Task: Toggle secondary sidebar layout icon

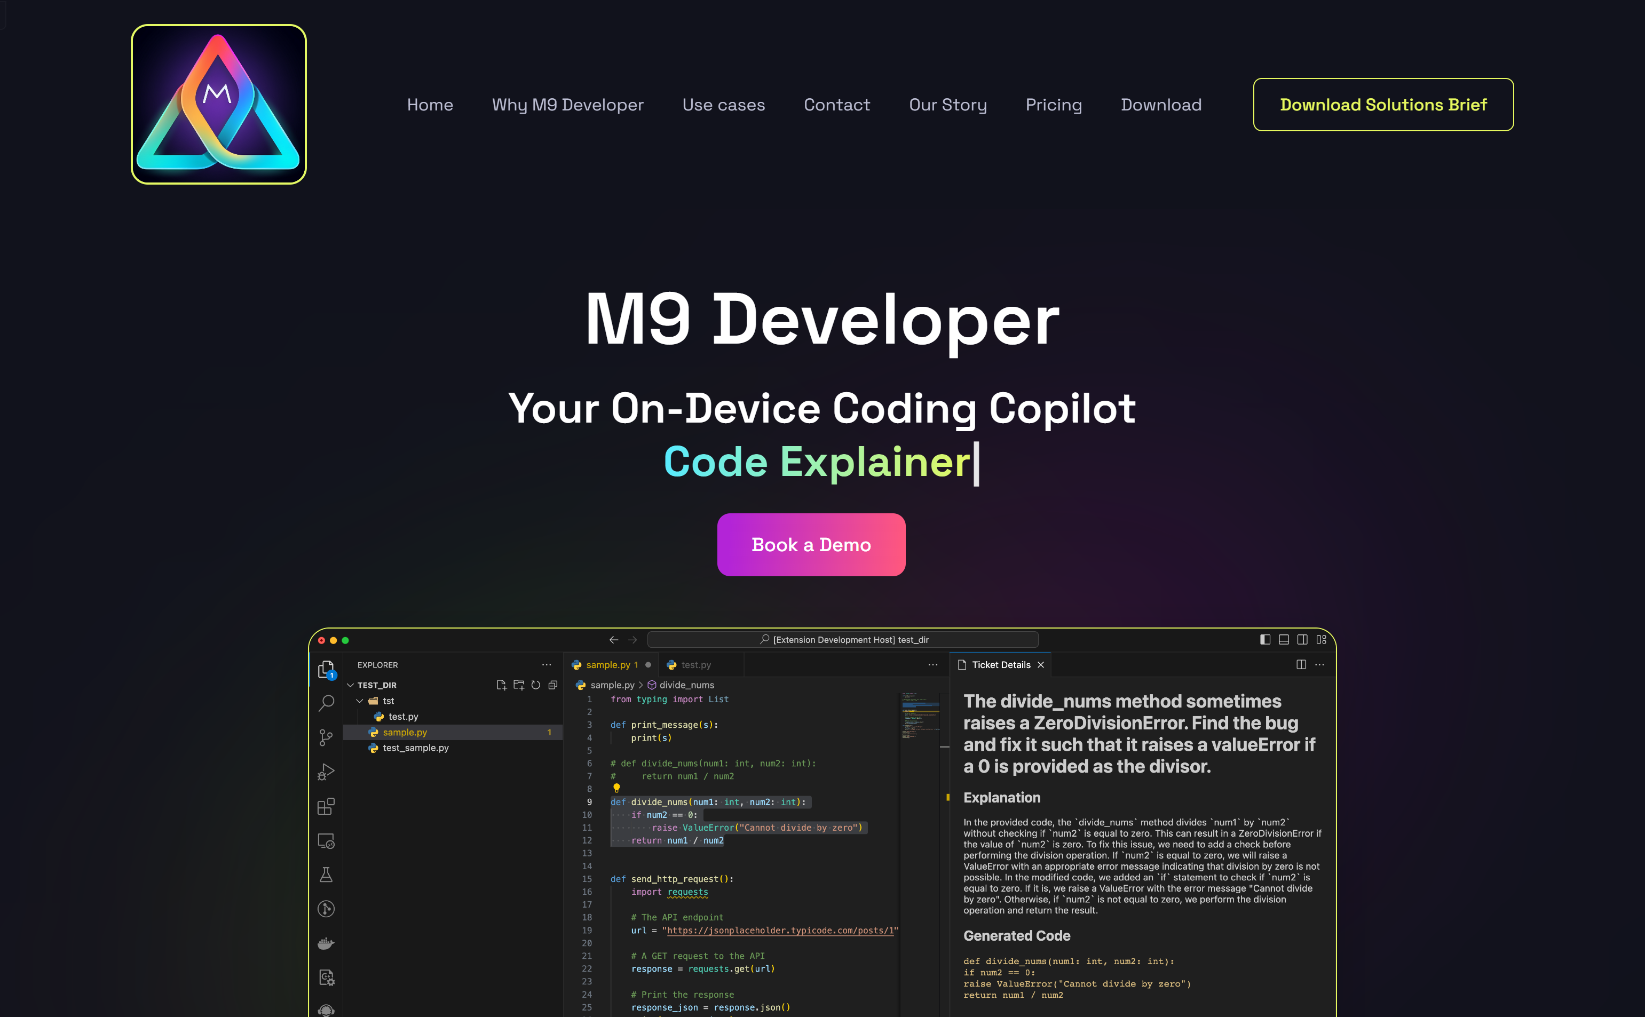Action: pyautogui.click(x=1302, y=640)
